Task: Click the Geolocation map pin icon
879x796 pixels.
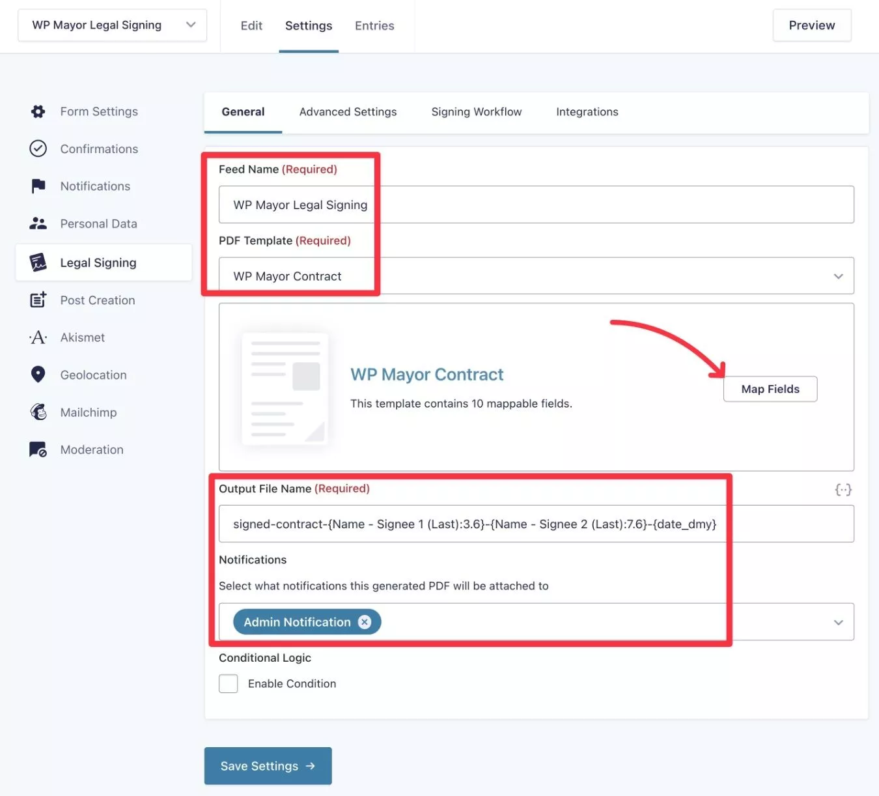Action: coord(38,375)
